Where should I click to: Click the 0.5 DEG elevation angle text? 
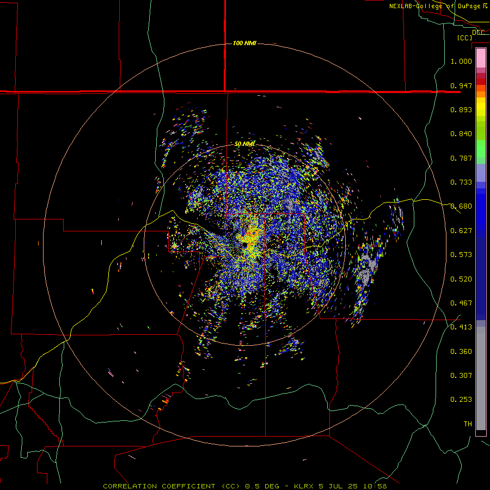[x=263, y=486]
